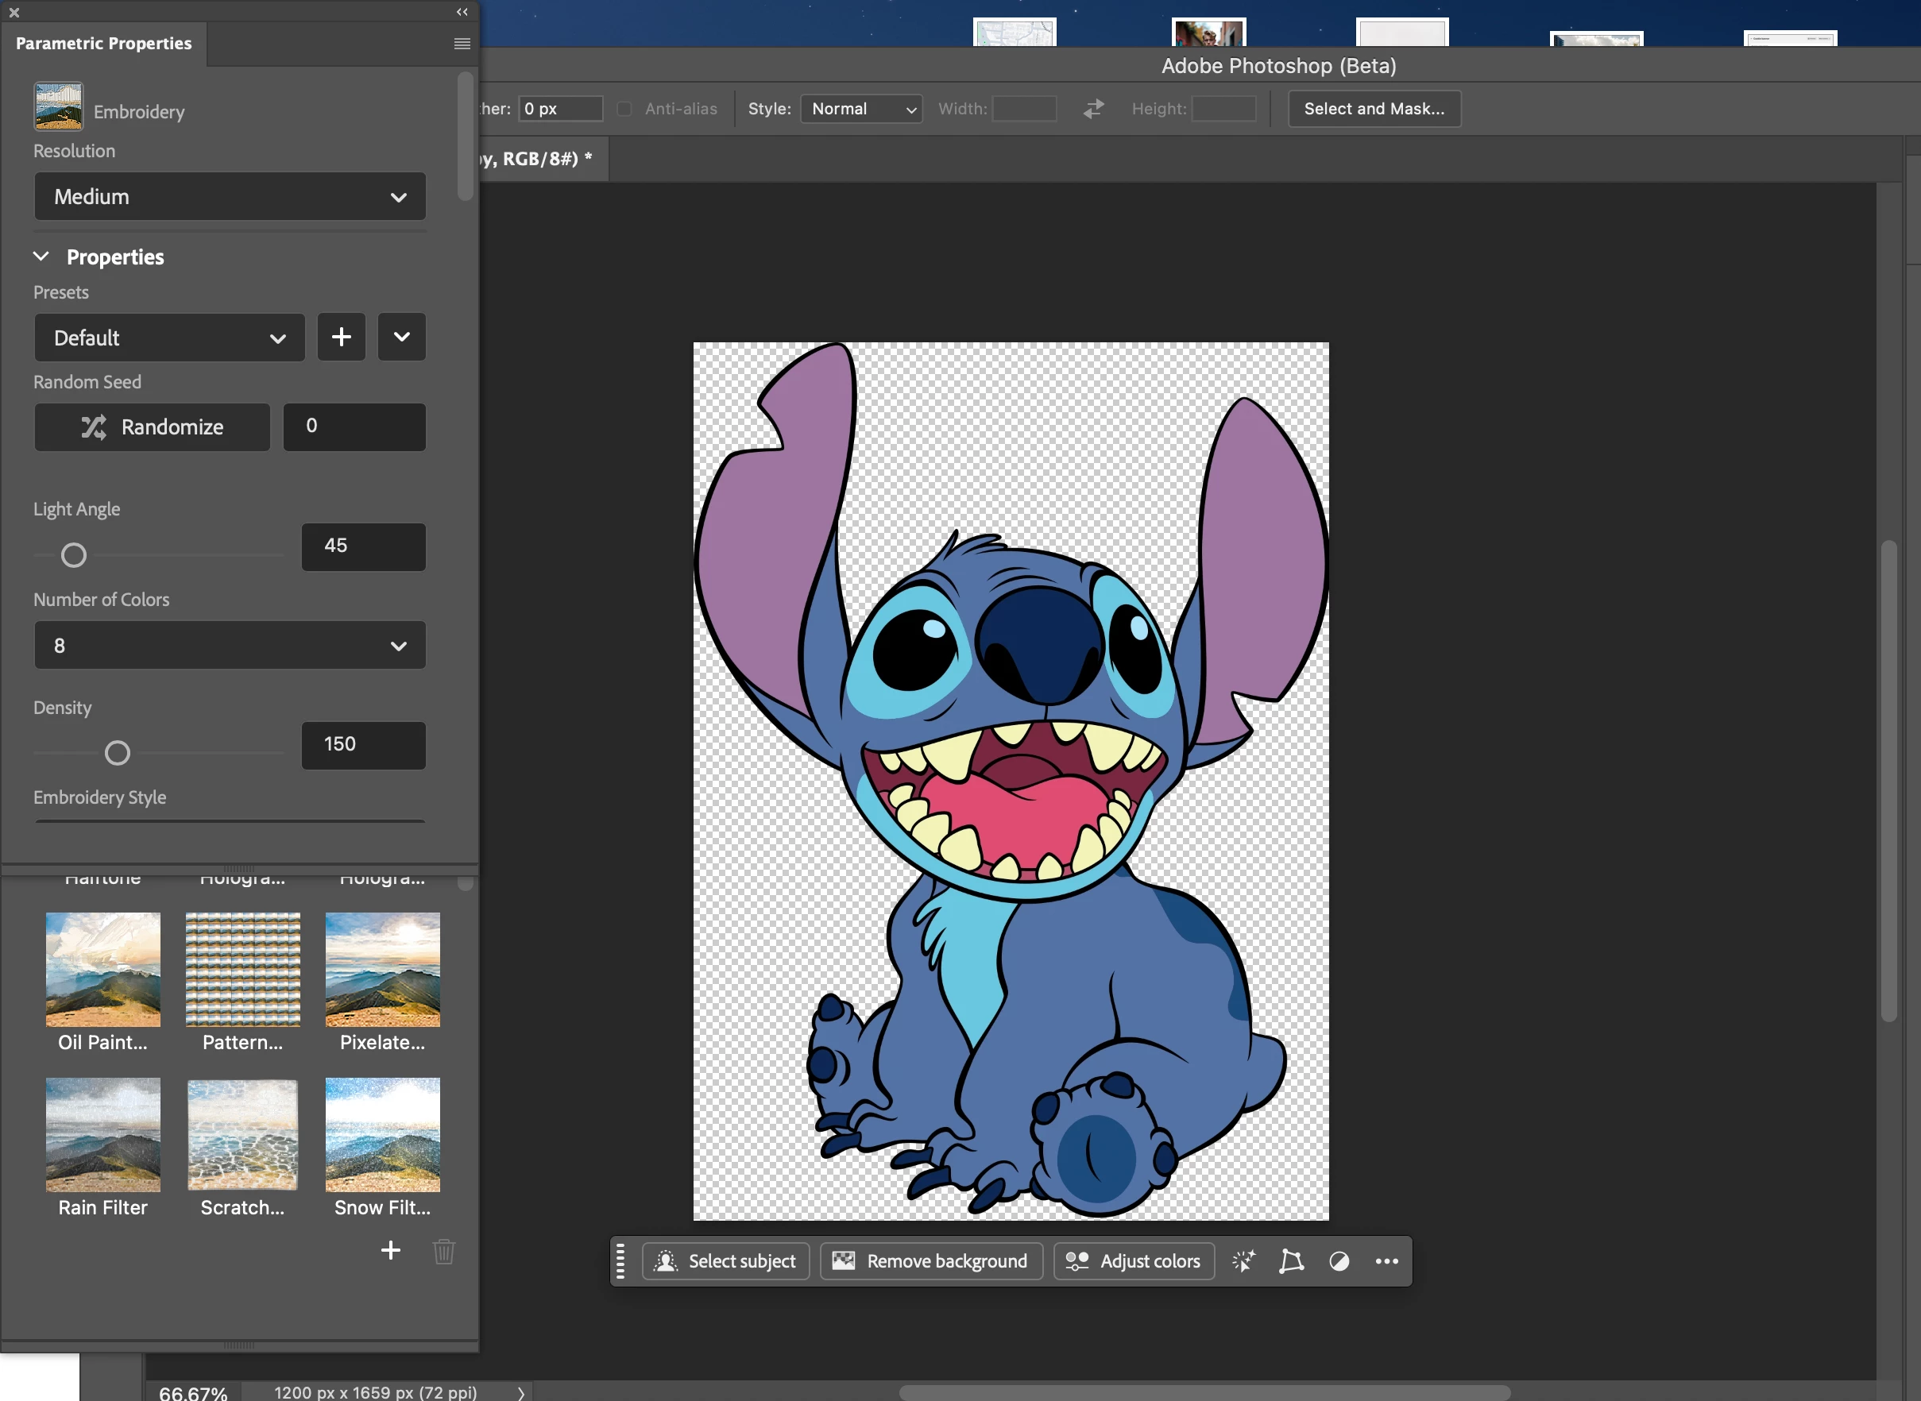Open the Style Normal dropdown
The width and height of the screenshot is (1921, 1401).
coord(861,109)
